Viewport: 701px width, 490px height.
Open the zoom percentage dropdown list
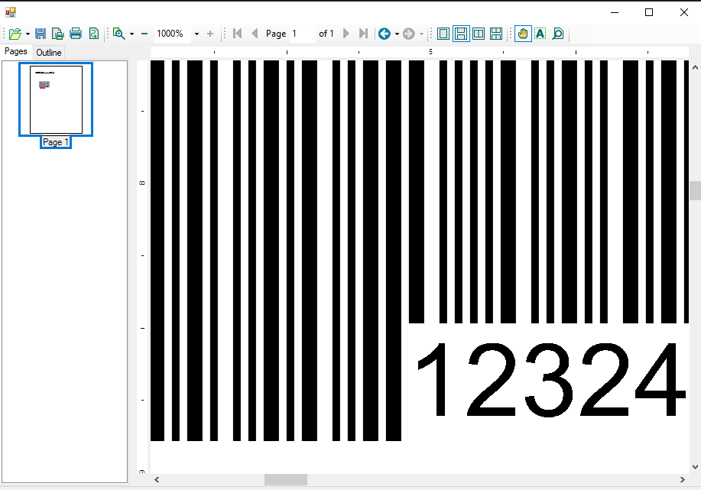point(196,34)
